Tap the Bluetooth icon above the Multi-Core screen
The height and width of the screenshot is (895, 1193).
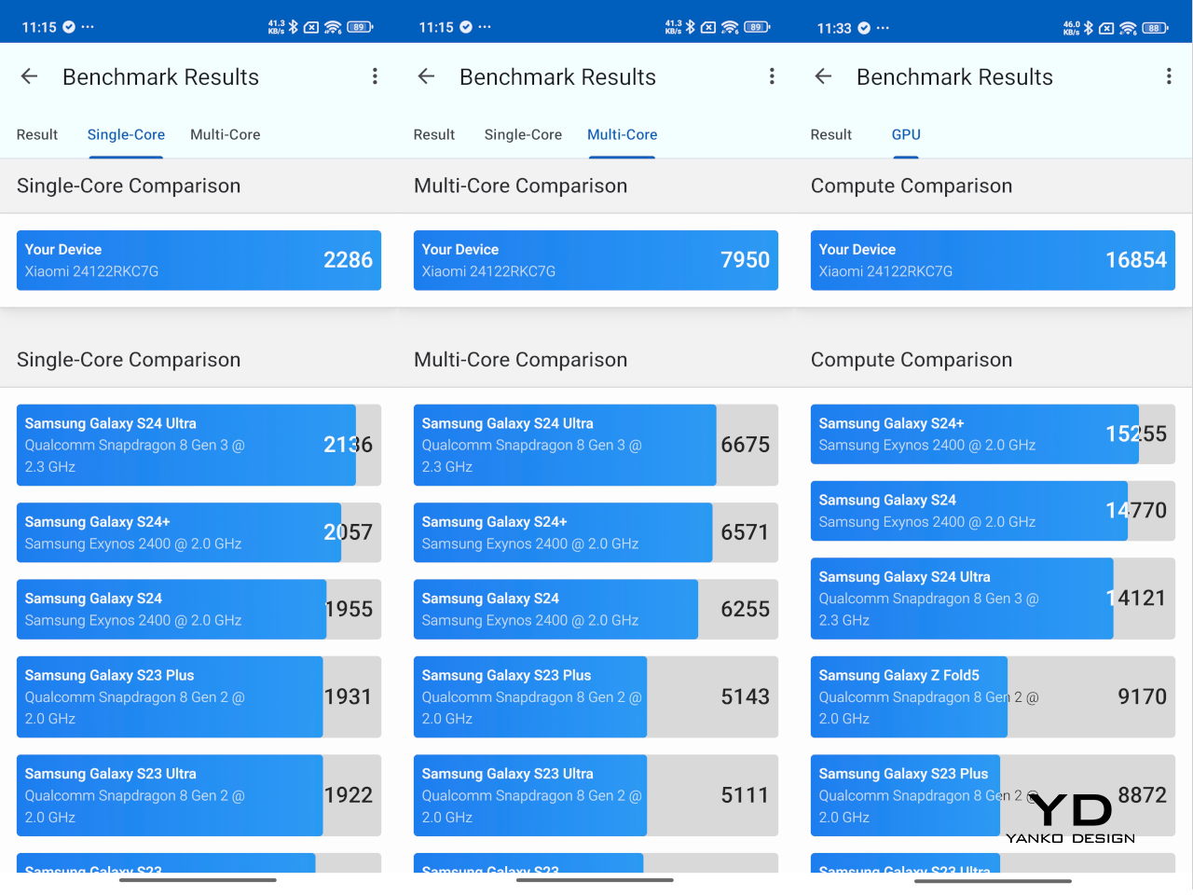coord(691,27)
